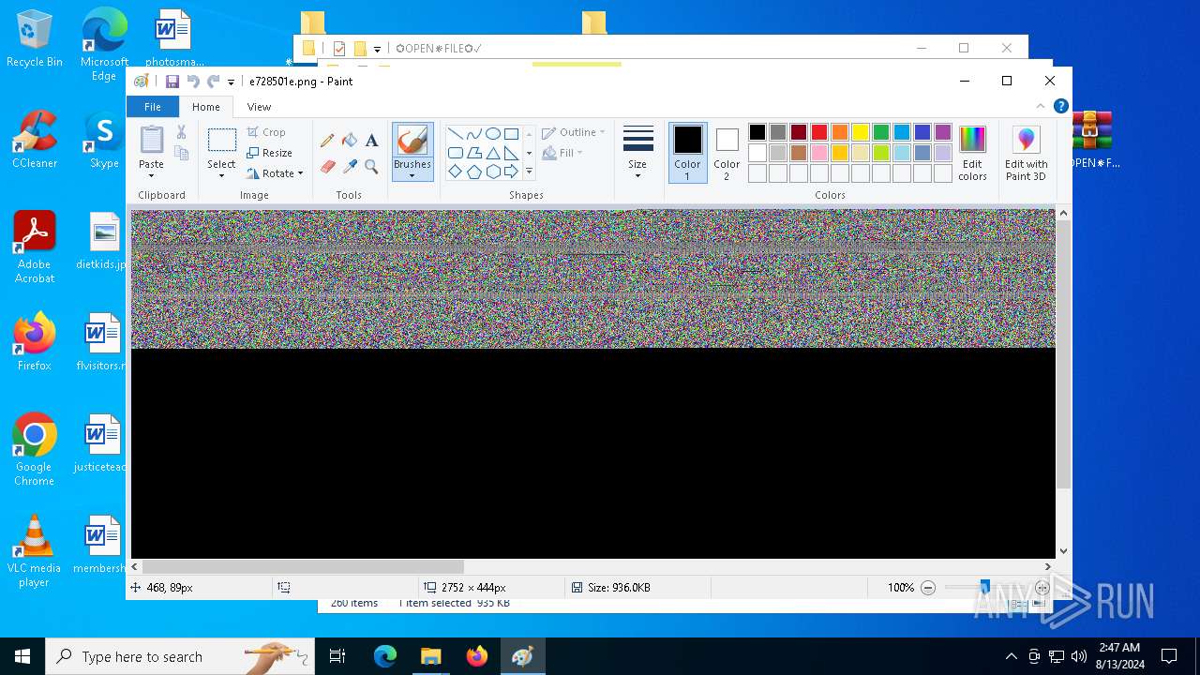Choose the Oval shape
The height and width of the screenshot is (675, 1200).
pyautogui.click(x=492, y=134)
